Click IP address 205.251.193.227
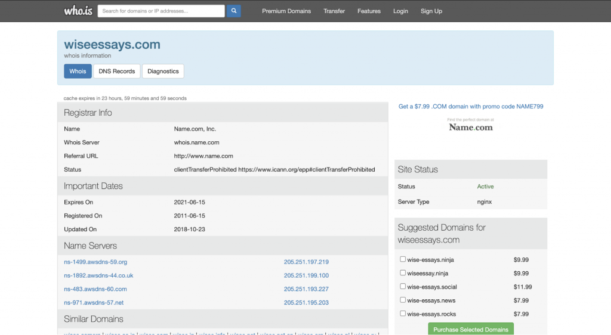Screen dimensions: 611x335 pos(306,289)
